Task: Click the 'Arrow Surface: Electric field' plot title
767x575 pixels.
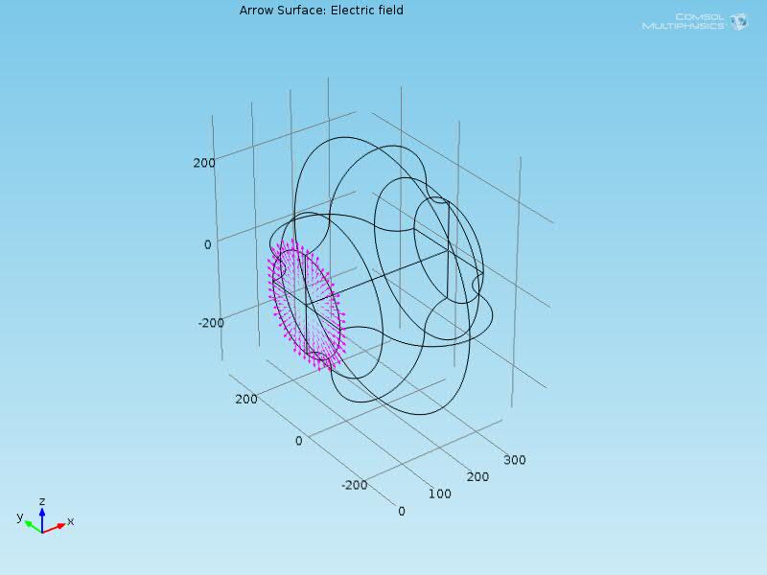Action: click(x=321, y=11)
